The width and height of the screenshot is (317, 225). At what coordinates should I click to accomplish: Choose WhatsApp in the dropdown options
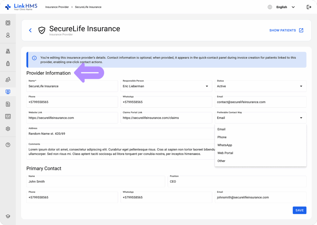pyautogui.click(x=225, y=145)
